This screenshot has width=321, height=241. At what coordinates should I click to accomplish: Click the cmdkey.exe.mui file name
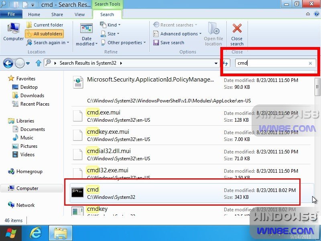(x=108, y=132)
